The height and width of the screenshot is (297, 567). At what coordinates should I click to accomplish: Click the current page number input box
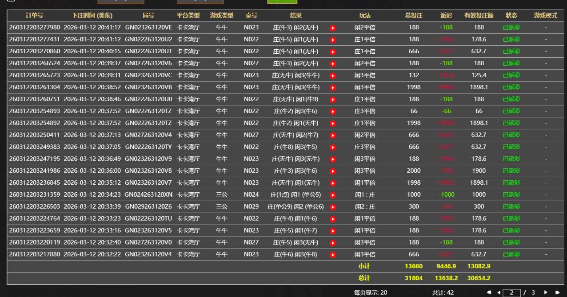pos(512,293)
